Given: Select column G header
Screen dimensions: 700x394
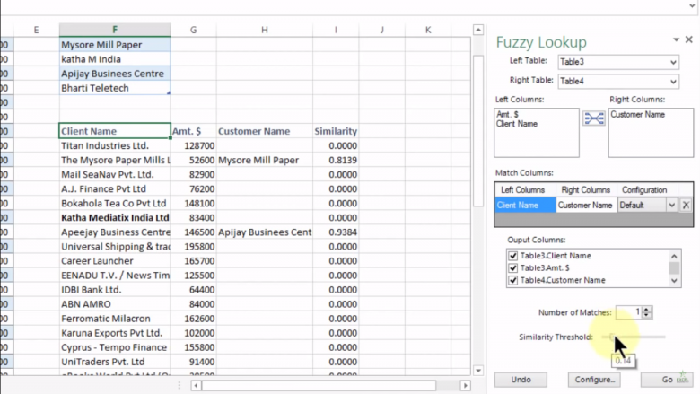Looking at the screenshot, I should click(x=193, y=30).
